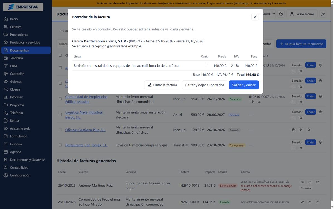Check the Logística Nave Industrial row checkbox
Viewport: 334px width, 209px height.
60,115
